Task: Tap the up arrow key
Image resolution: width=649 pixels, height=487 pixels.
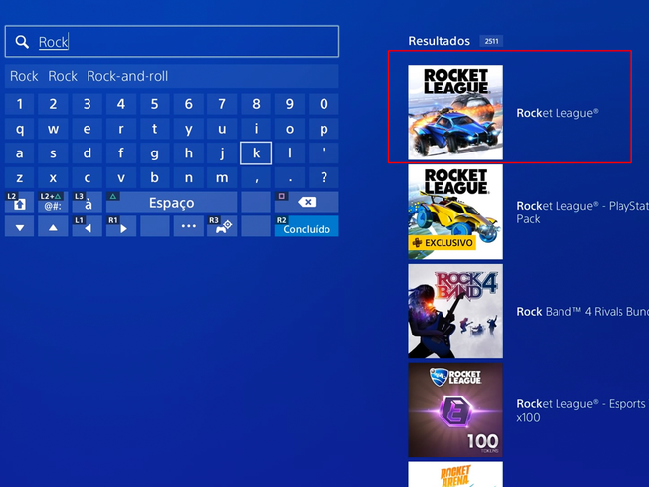Action: pos(53,226)
